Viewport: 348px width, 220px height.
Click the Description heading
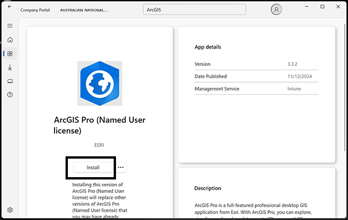coord(208,188)
